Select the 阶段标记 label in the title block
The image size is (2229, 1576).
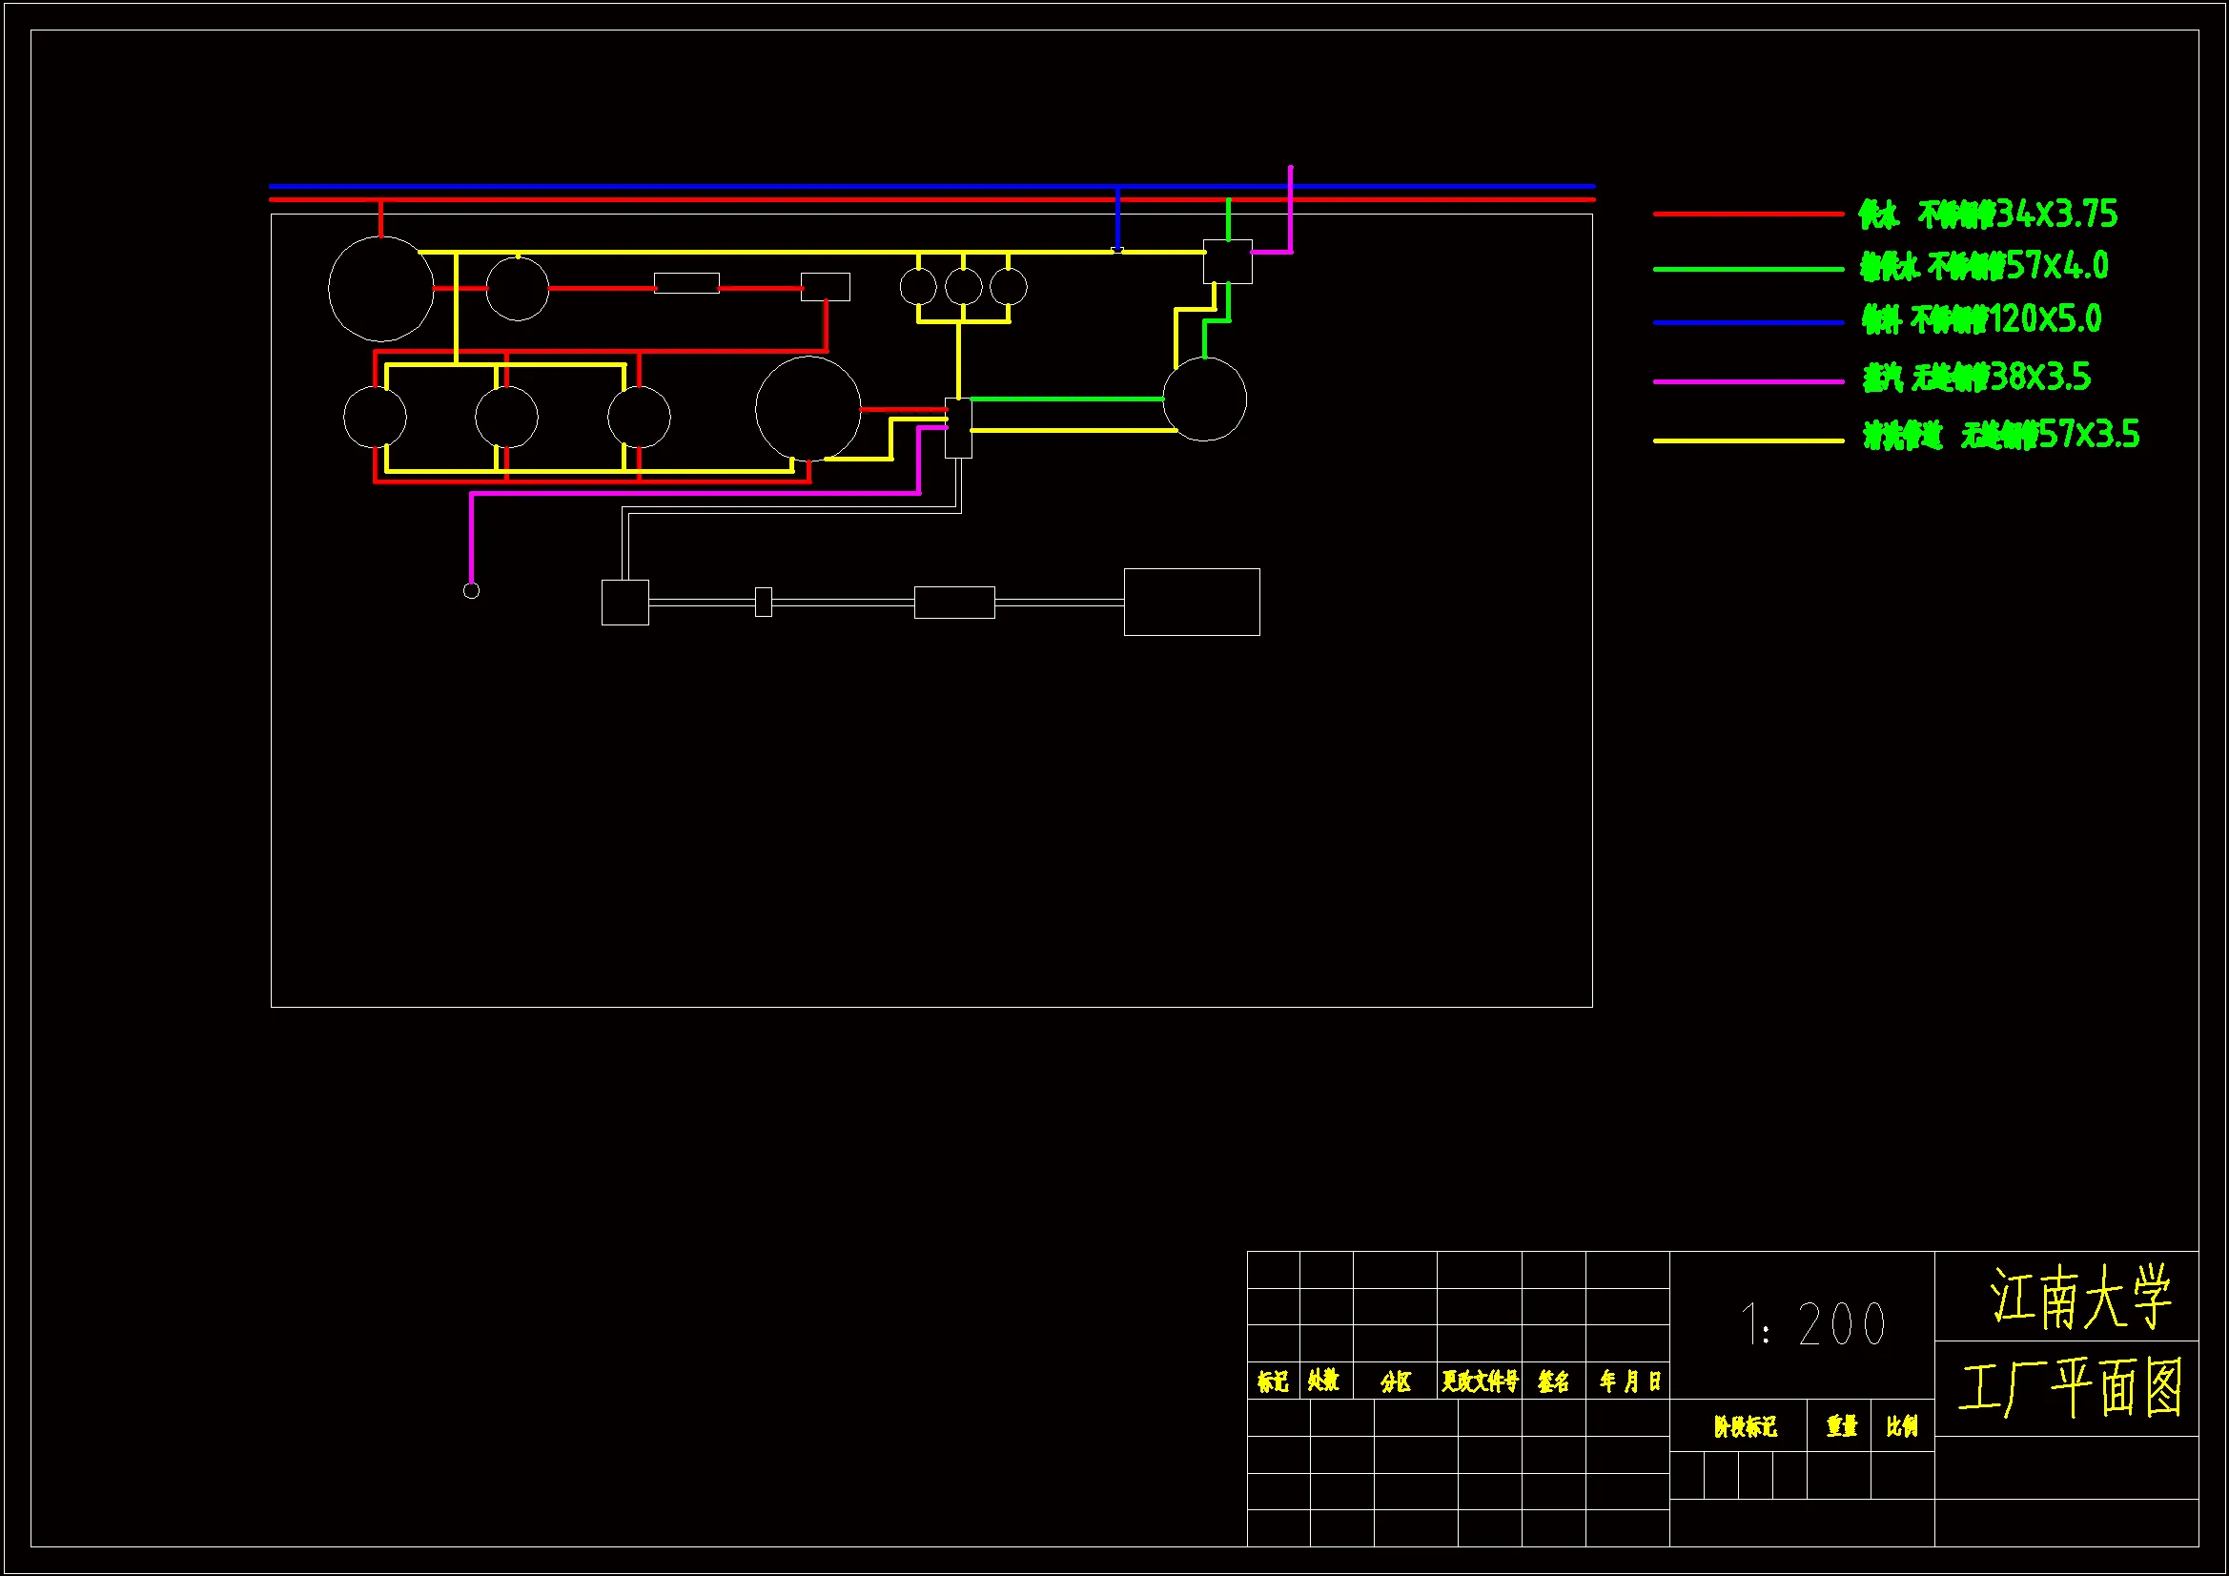pyautogui.click(x=1745, y=1426)
